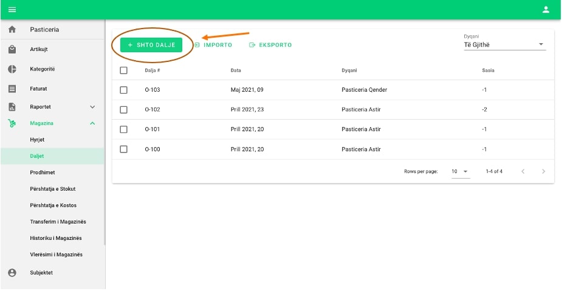Click the user account icon

coord(546,9)
